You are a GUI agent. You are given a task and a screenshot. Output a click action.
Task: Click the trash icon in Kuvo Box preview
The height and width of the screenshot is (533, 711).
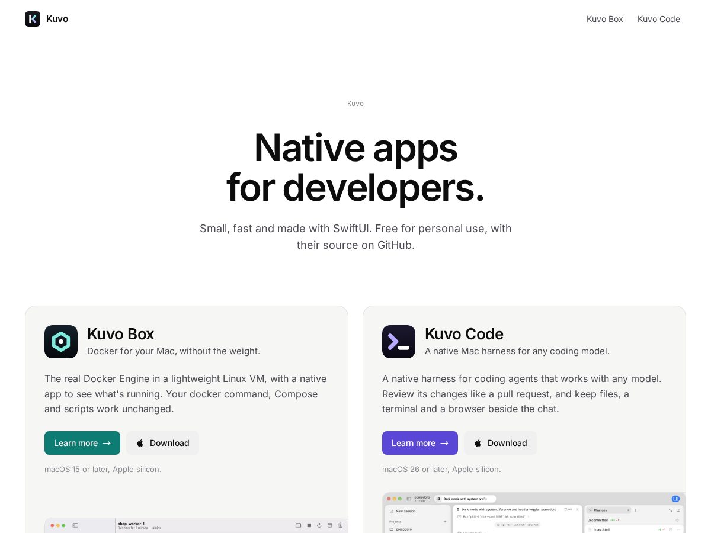point(340,525)
